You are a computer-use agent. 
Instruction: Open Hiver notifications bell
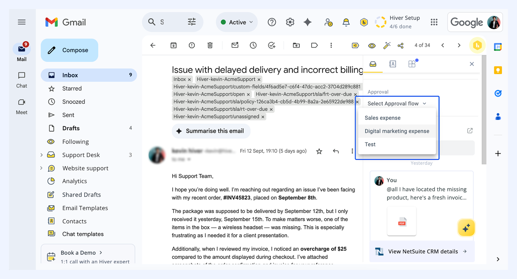(x=346, y=22)
